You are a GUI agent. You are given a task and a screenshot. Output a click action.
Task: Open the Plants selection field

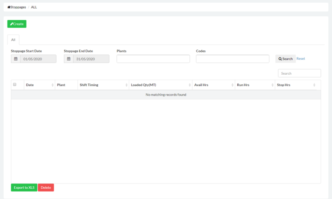(153, 59)
